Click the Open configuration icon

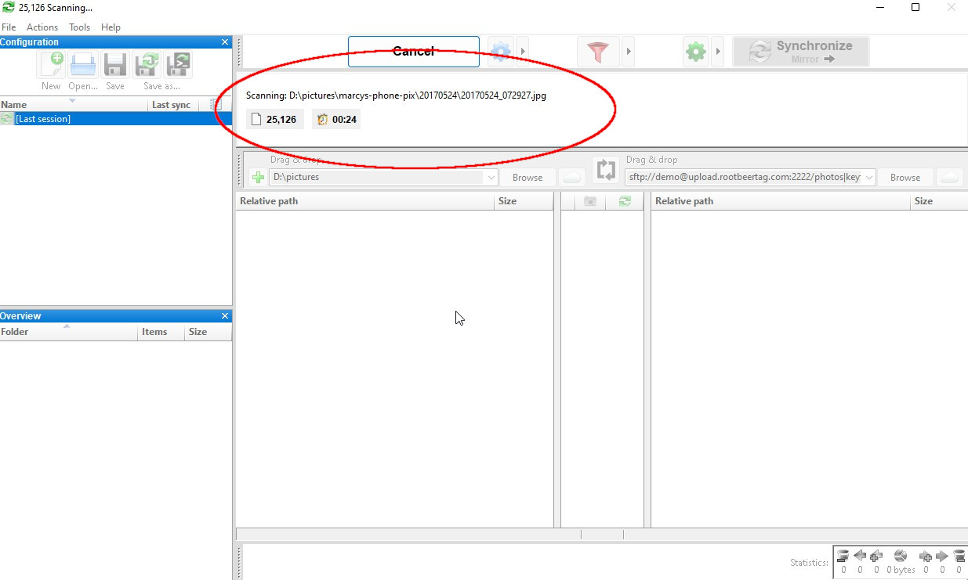click(x=83, y=66)
